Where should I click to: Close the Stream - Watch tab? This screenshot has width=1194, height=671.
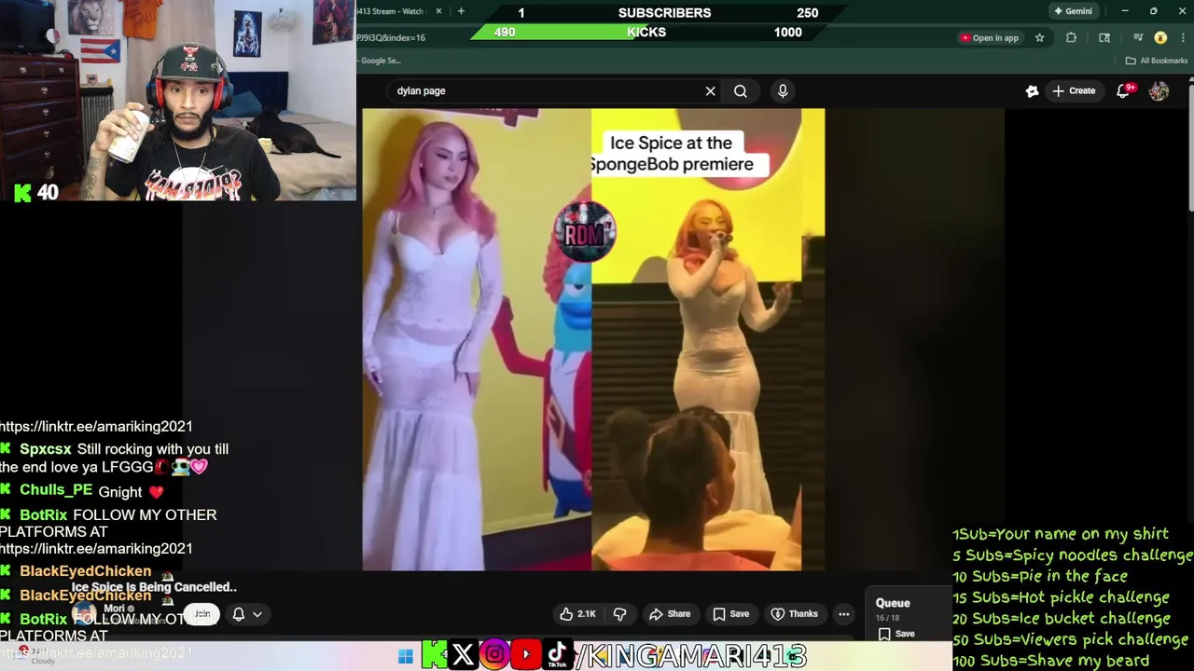point(438,11)
